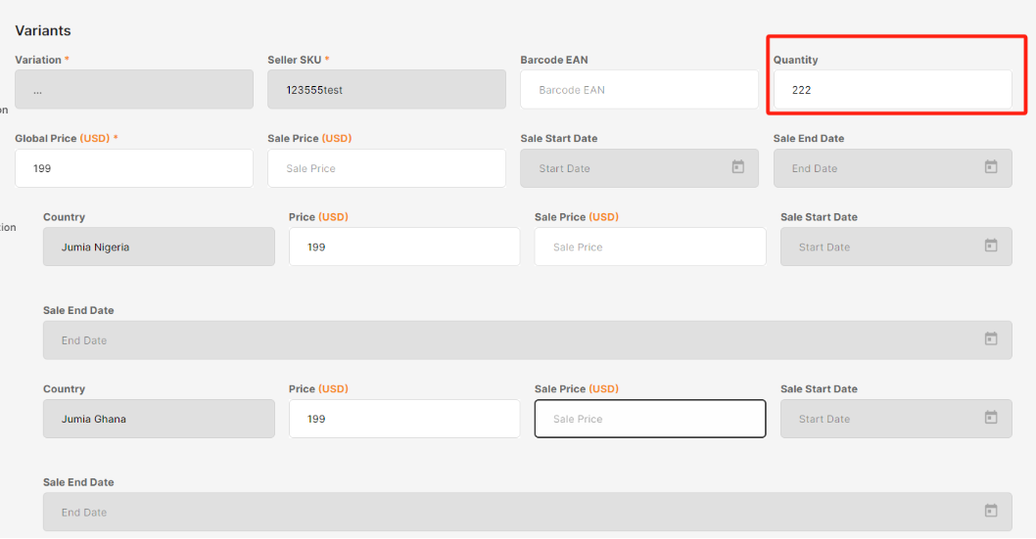Click the Quantity field containing 222
This screenshot has height=539, width=1036.
click(x=891, y=90)
